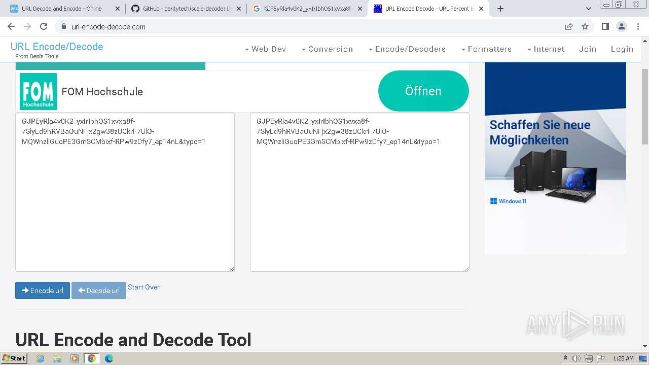Launch Internet Explorer from taskbar
Screen dimensions: 649x365
pos(40,358)
